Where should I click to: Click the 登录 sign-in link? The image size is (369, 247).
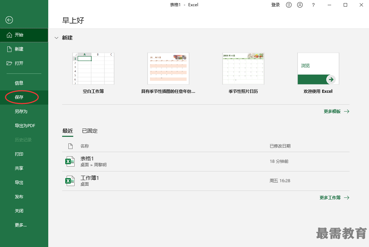(x=275, y=5)
